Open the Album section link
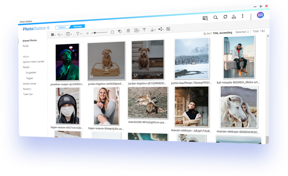This screenshot has width=288, height=176. pos(26,57)
